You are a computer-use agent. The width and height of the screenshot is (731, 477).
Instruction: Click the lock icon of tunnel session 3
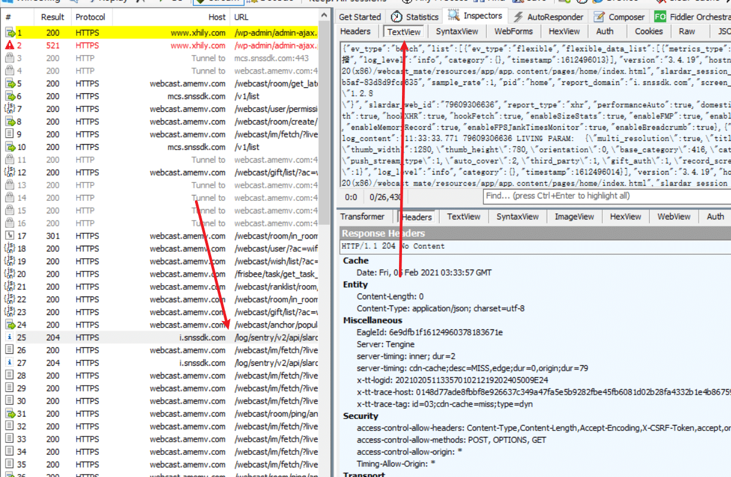[10, 58]
